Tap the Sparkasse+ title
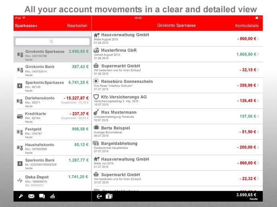 click(26, 26)
